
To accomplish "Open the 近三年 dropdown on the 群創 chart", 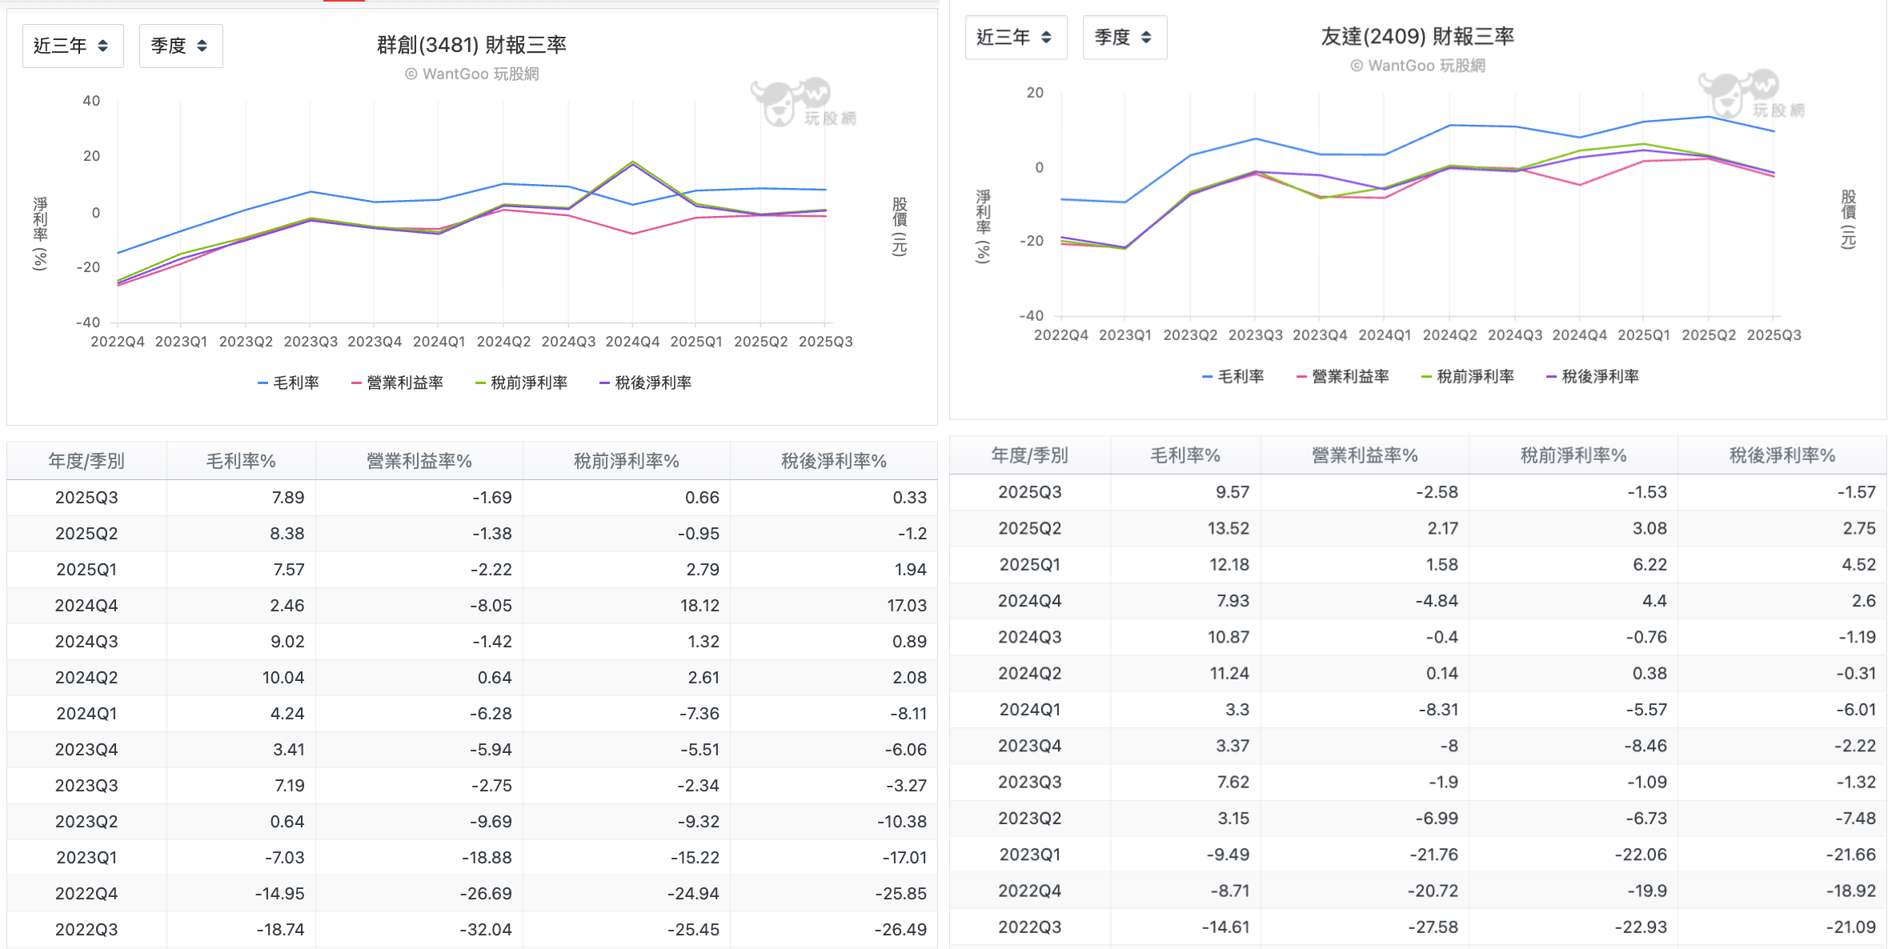I will click(x=72, y=46).
